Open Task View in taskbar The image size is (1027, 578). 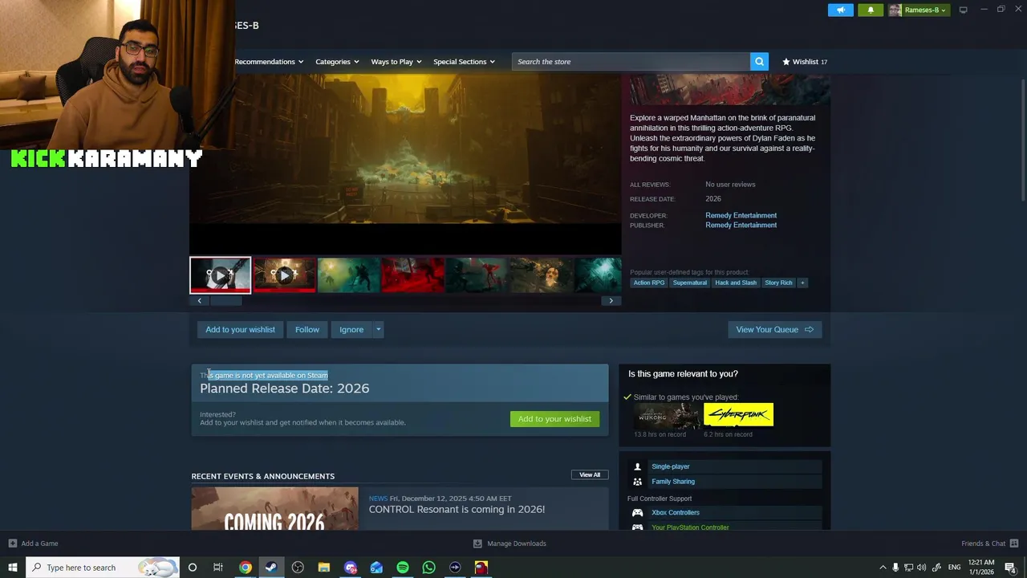[217, 568]
